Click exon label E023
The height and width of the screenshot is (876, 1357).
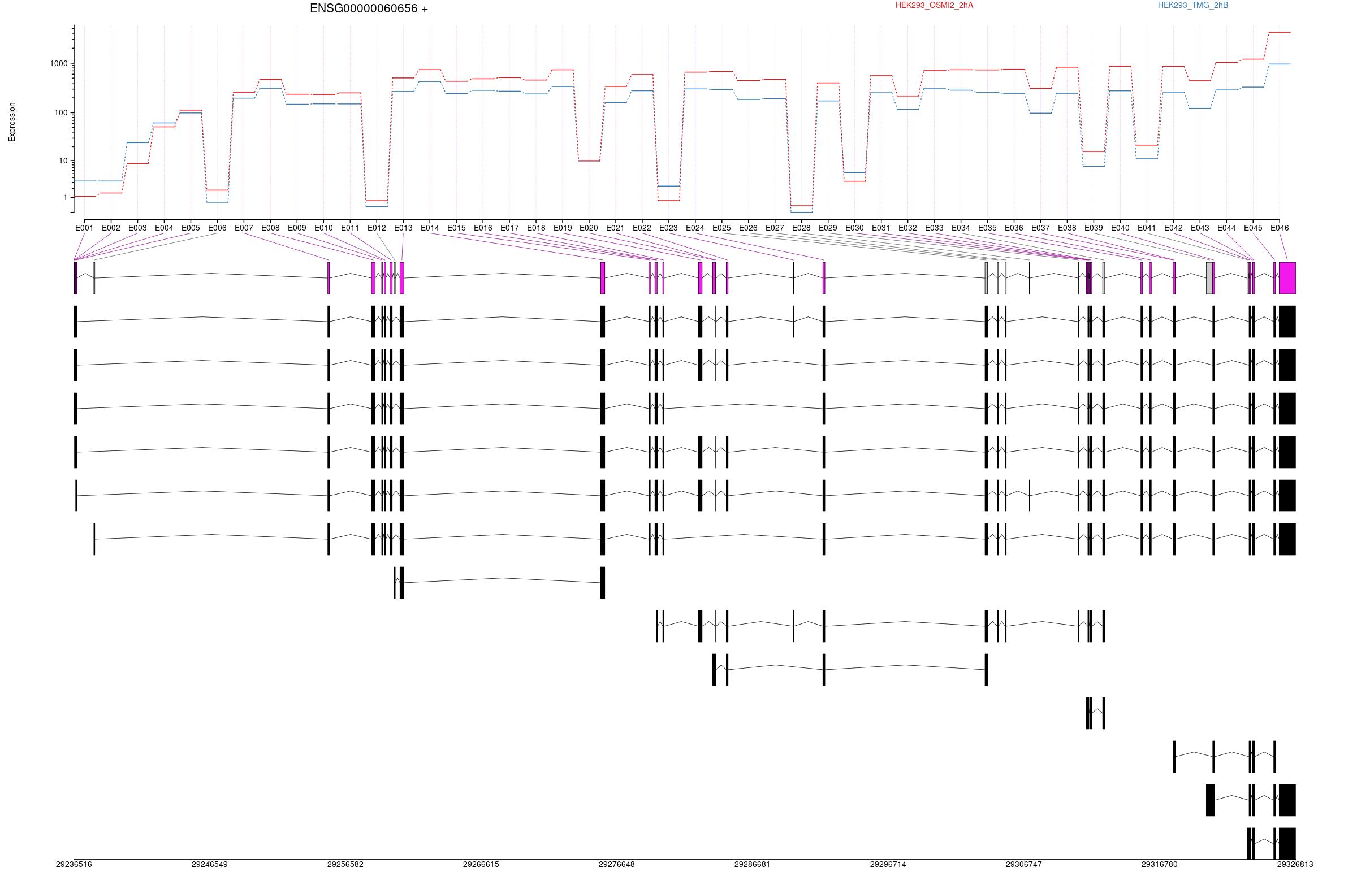coord(668,228)
